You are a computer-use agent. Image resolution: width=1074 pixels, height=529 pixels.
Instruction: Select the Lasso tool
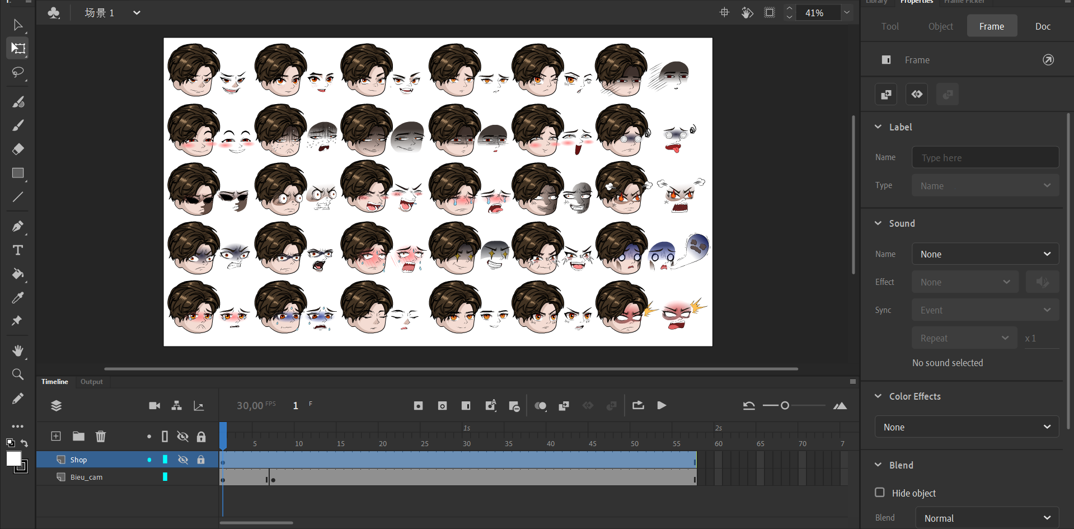coord(18,73)
